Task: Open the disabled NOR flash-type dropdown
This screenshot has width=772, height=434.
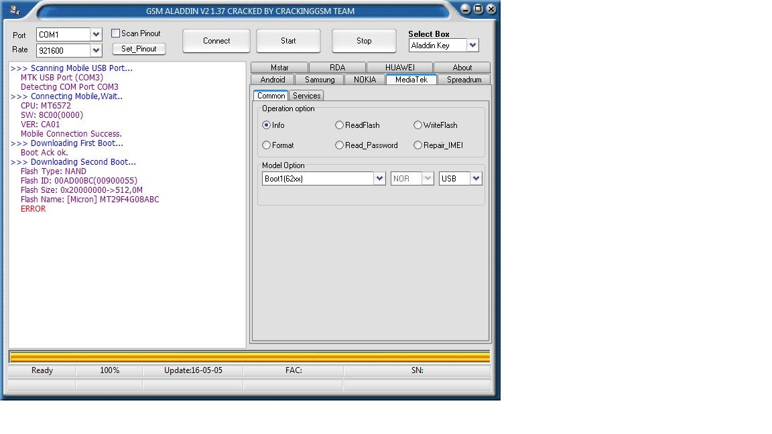Action: (428, 178)
